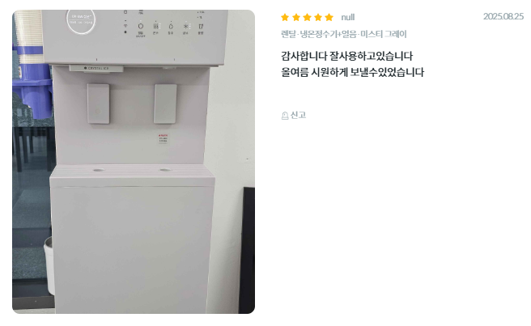Click the red warning sticker on the purifier
This screenshot has height=326, width=531.
(163, 139)
